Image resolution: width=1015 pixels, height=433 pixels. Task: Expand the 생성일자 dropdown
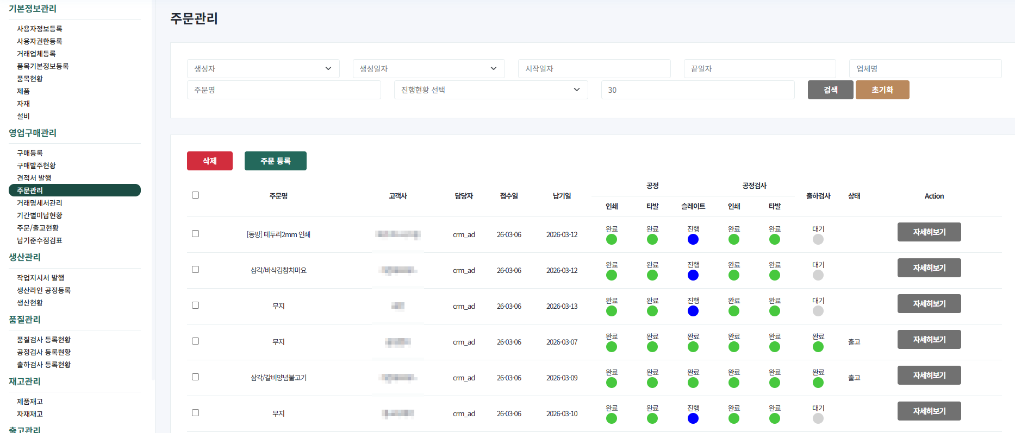[x=428, y=69]
